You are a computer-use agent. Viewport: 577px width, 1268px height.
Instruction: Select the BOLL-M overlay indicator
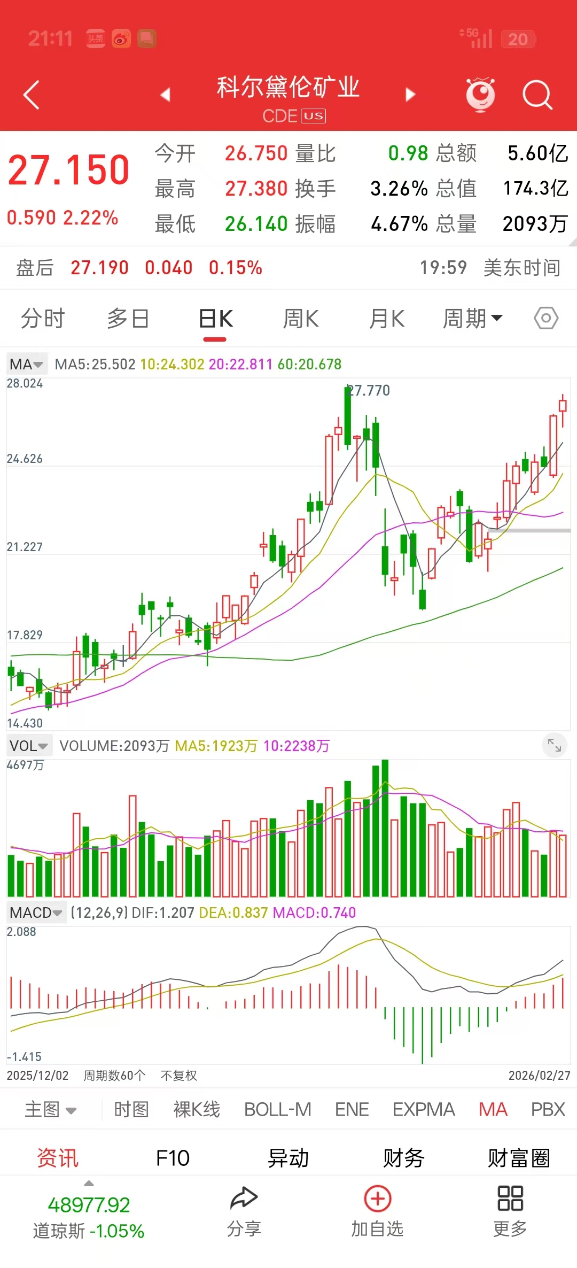[277, 1110]
